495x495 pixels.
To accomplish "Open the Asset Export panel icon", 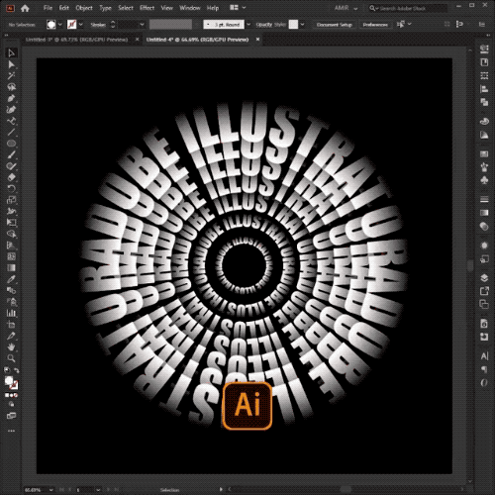I will 484,291.
